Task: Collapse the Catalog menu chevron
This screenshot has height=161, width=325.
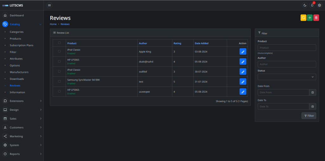Action: [x=40, y=24]
